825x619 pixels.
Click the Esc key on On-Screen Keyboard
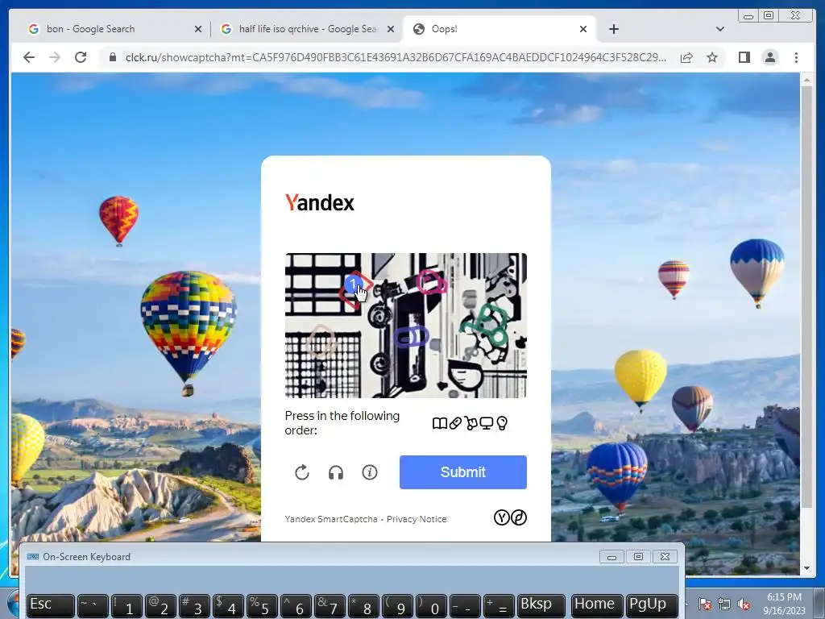tap(51, 606)
